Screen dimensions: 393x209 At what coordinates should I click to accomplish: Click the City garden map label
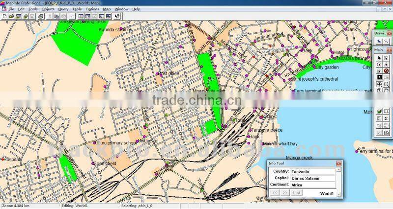(327, 67)
